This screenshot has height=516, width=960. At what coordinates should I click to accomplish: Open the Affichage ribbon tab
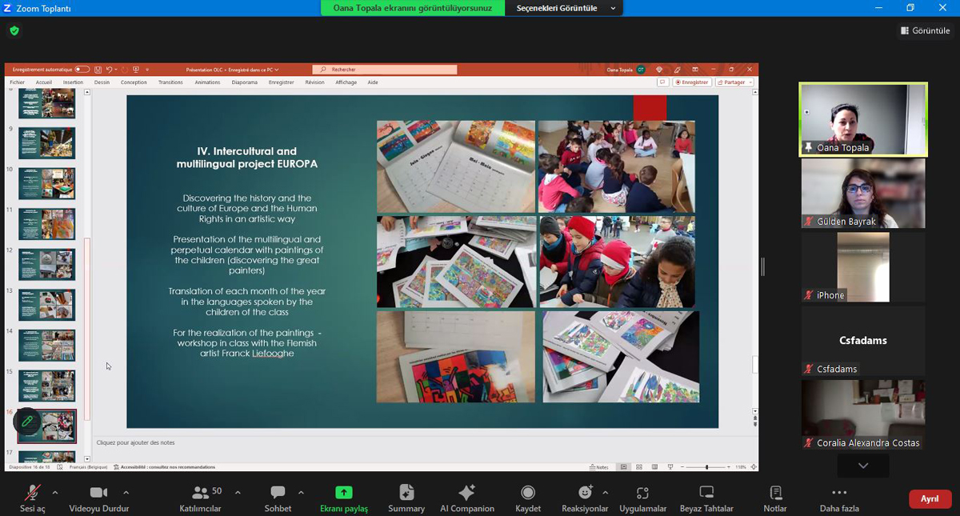346,82
